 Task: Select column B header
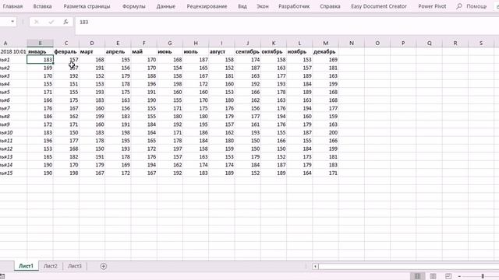pos(40,44)
